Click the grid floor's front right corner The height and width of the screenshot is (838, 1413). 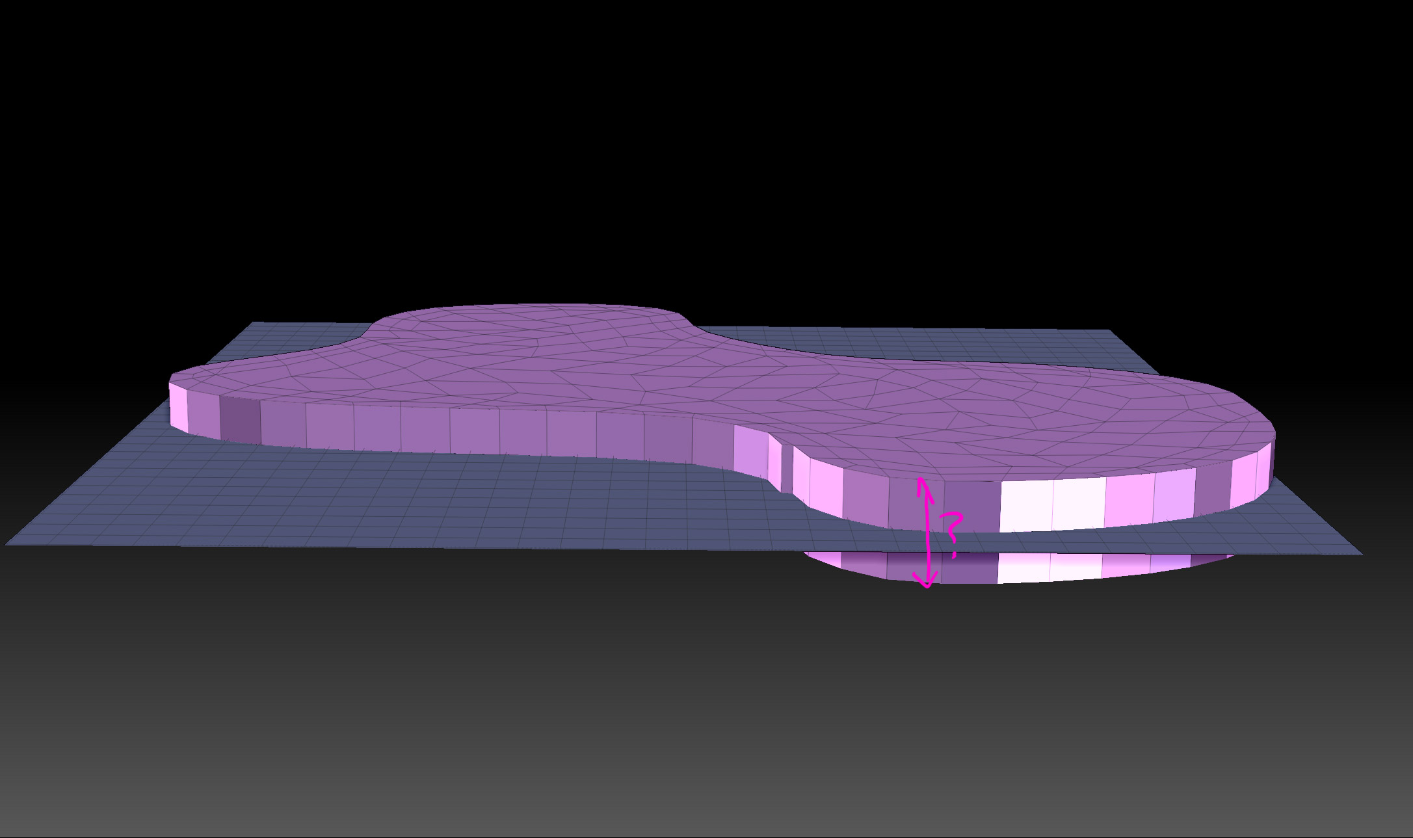[1359, 553]
